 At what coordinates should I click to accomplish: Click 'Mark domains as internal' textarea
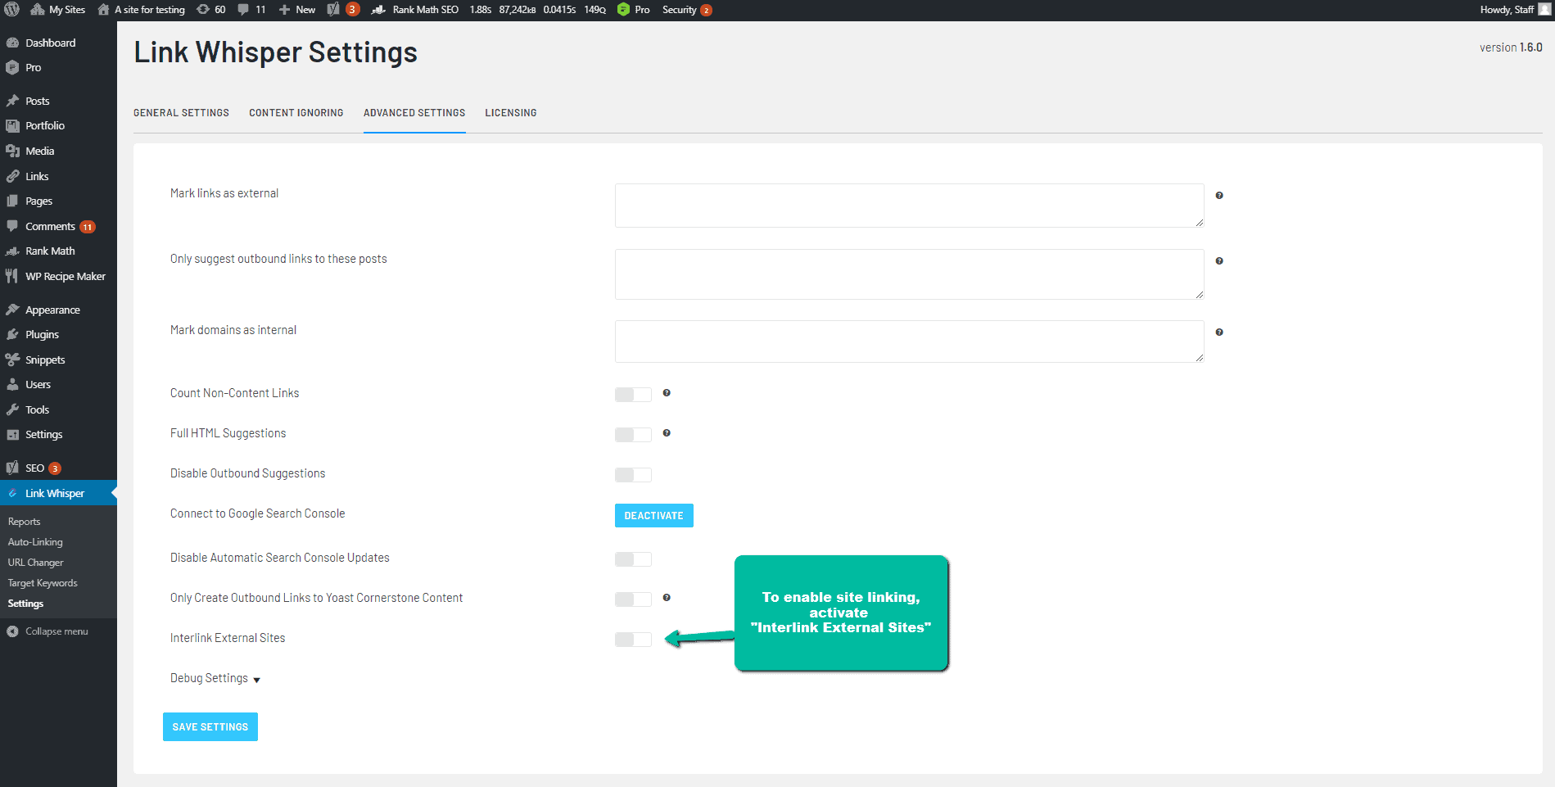pos(909,341)
